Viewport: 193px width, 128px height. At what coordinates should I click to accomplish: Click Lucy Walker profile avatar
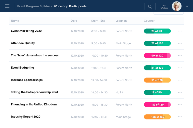coord(177,6)
